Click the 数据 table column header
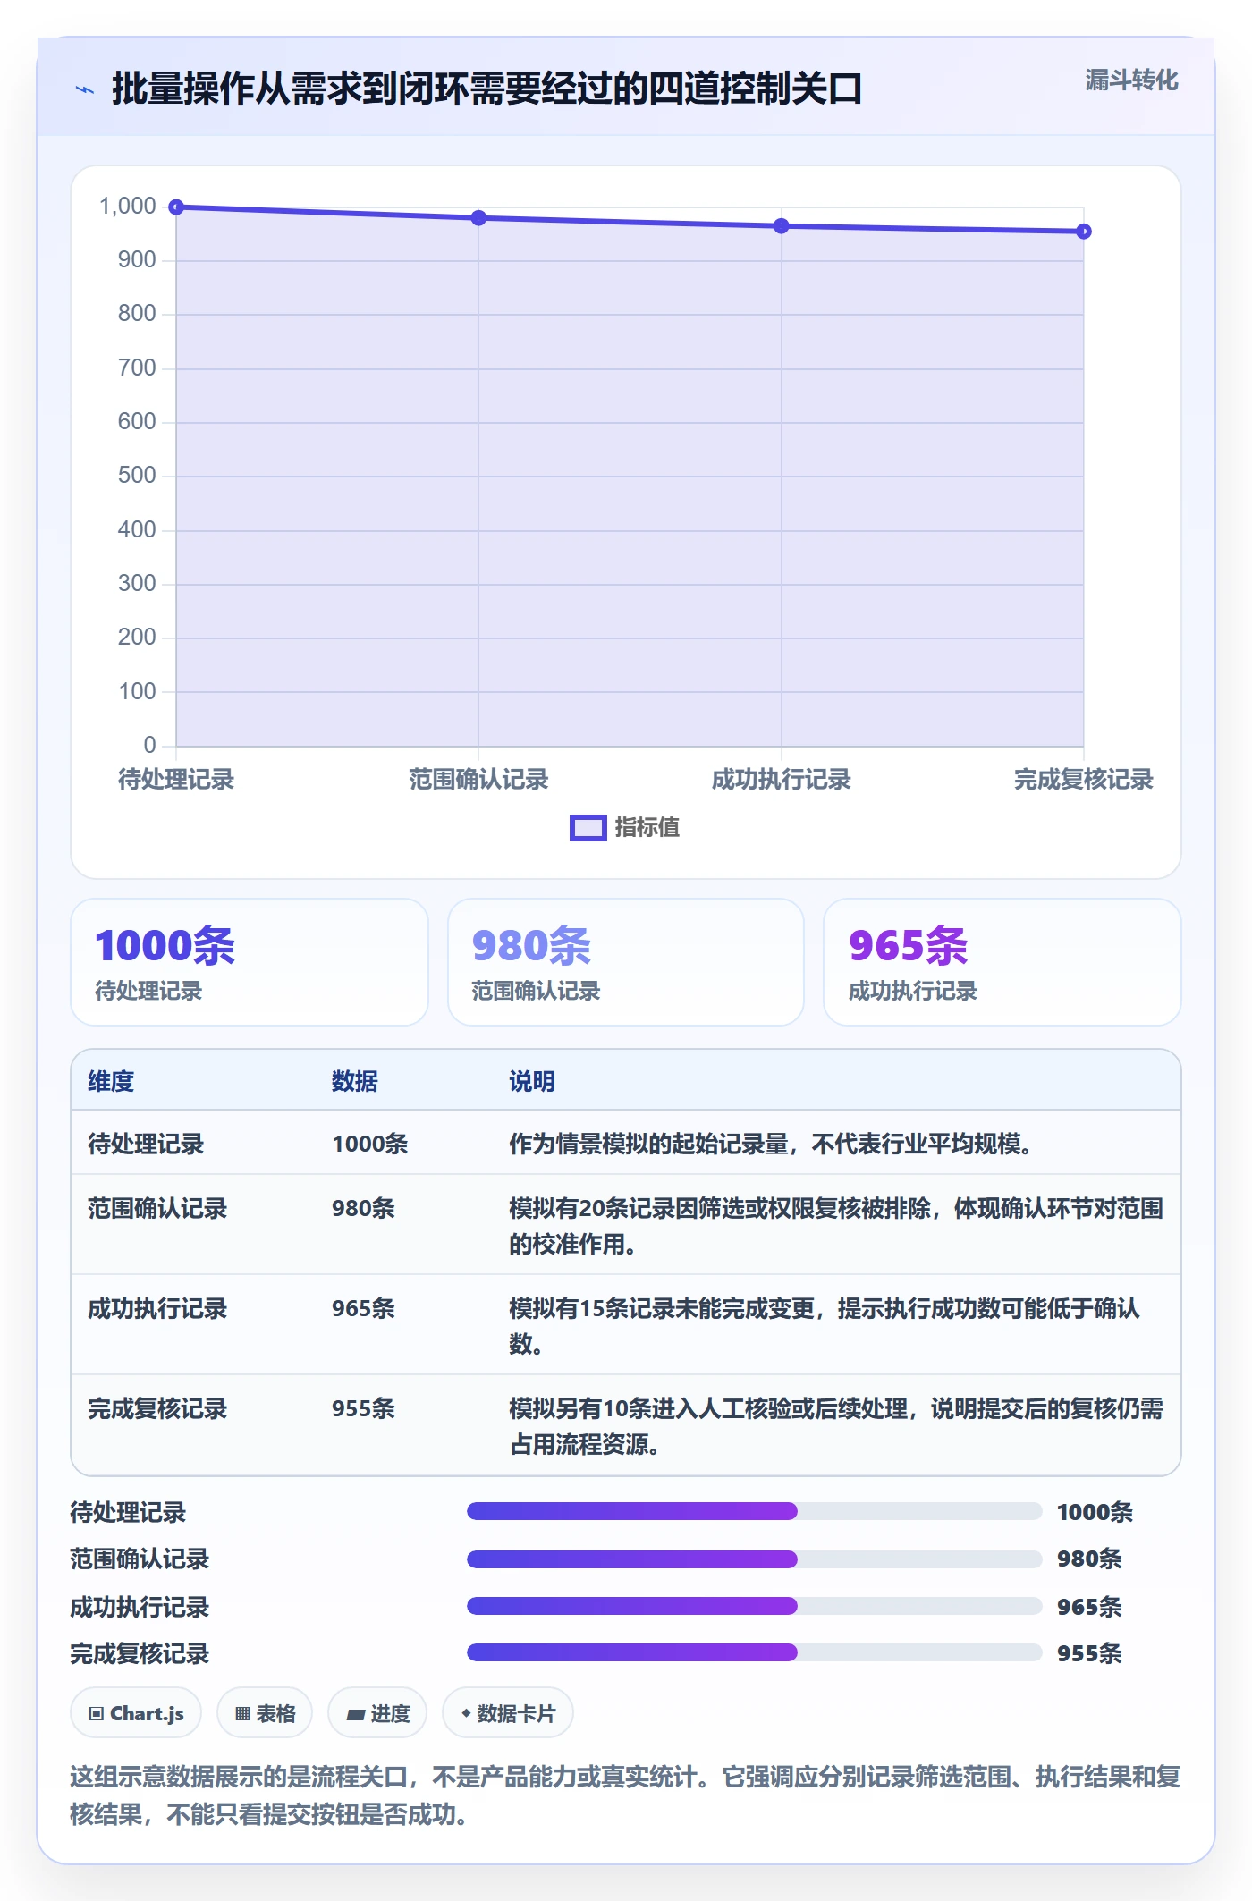1252x1901 pixels. [354, 1081]
